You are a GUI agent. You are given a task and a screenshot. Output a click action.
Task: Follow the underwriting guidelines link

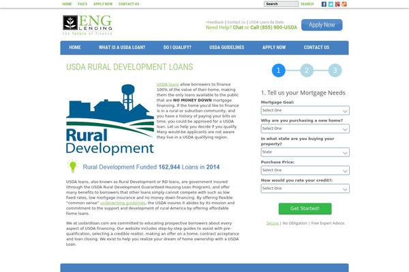(127, 203)
